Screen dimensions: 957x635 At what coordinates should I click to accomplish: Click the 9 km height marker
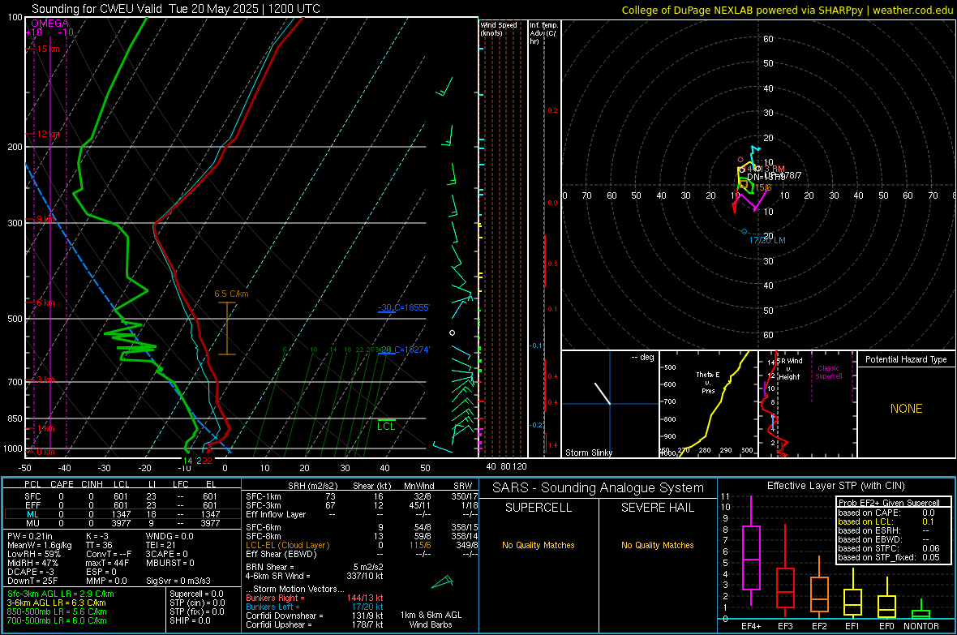(46, 219)
